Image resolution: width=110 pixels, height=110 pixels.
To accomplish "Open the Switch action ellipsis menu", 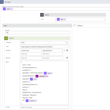I will [104, 15].
